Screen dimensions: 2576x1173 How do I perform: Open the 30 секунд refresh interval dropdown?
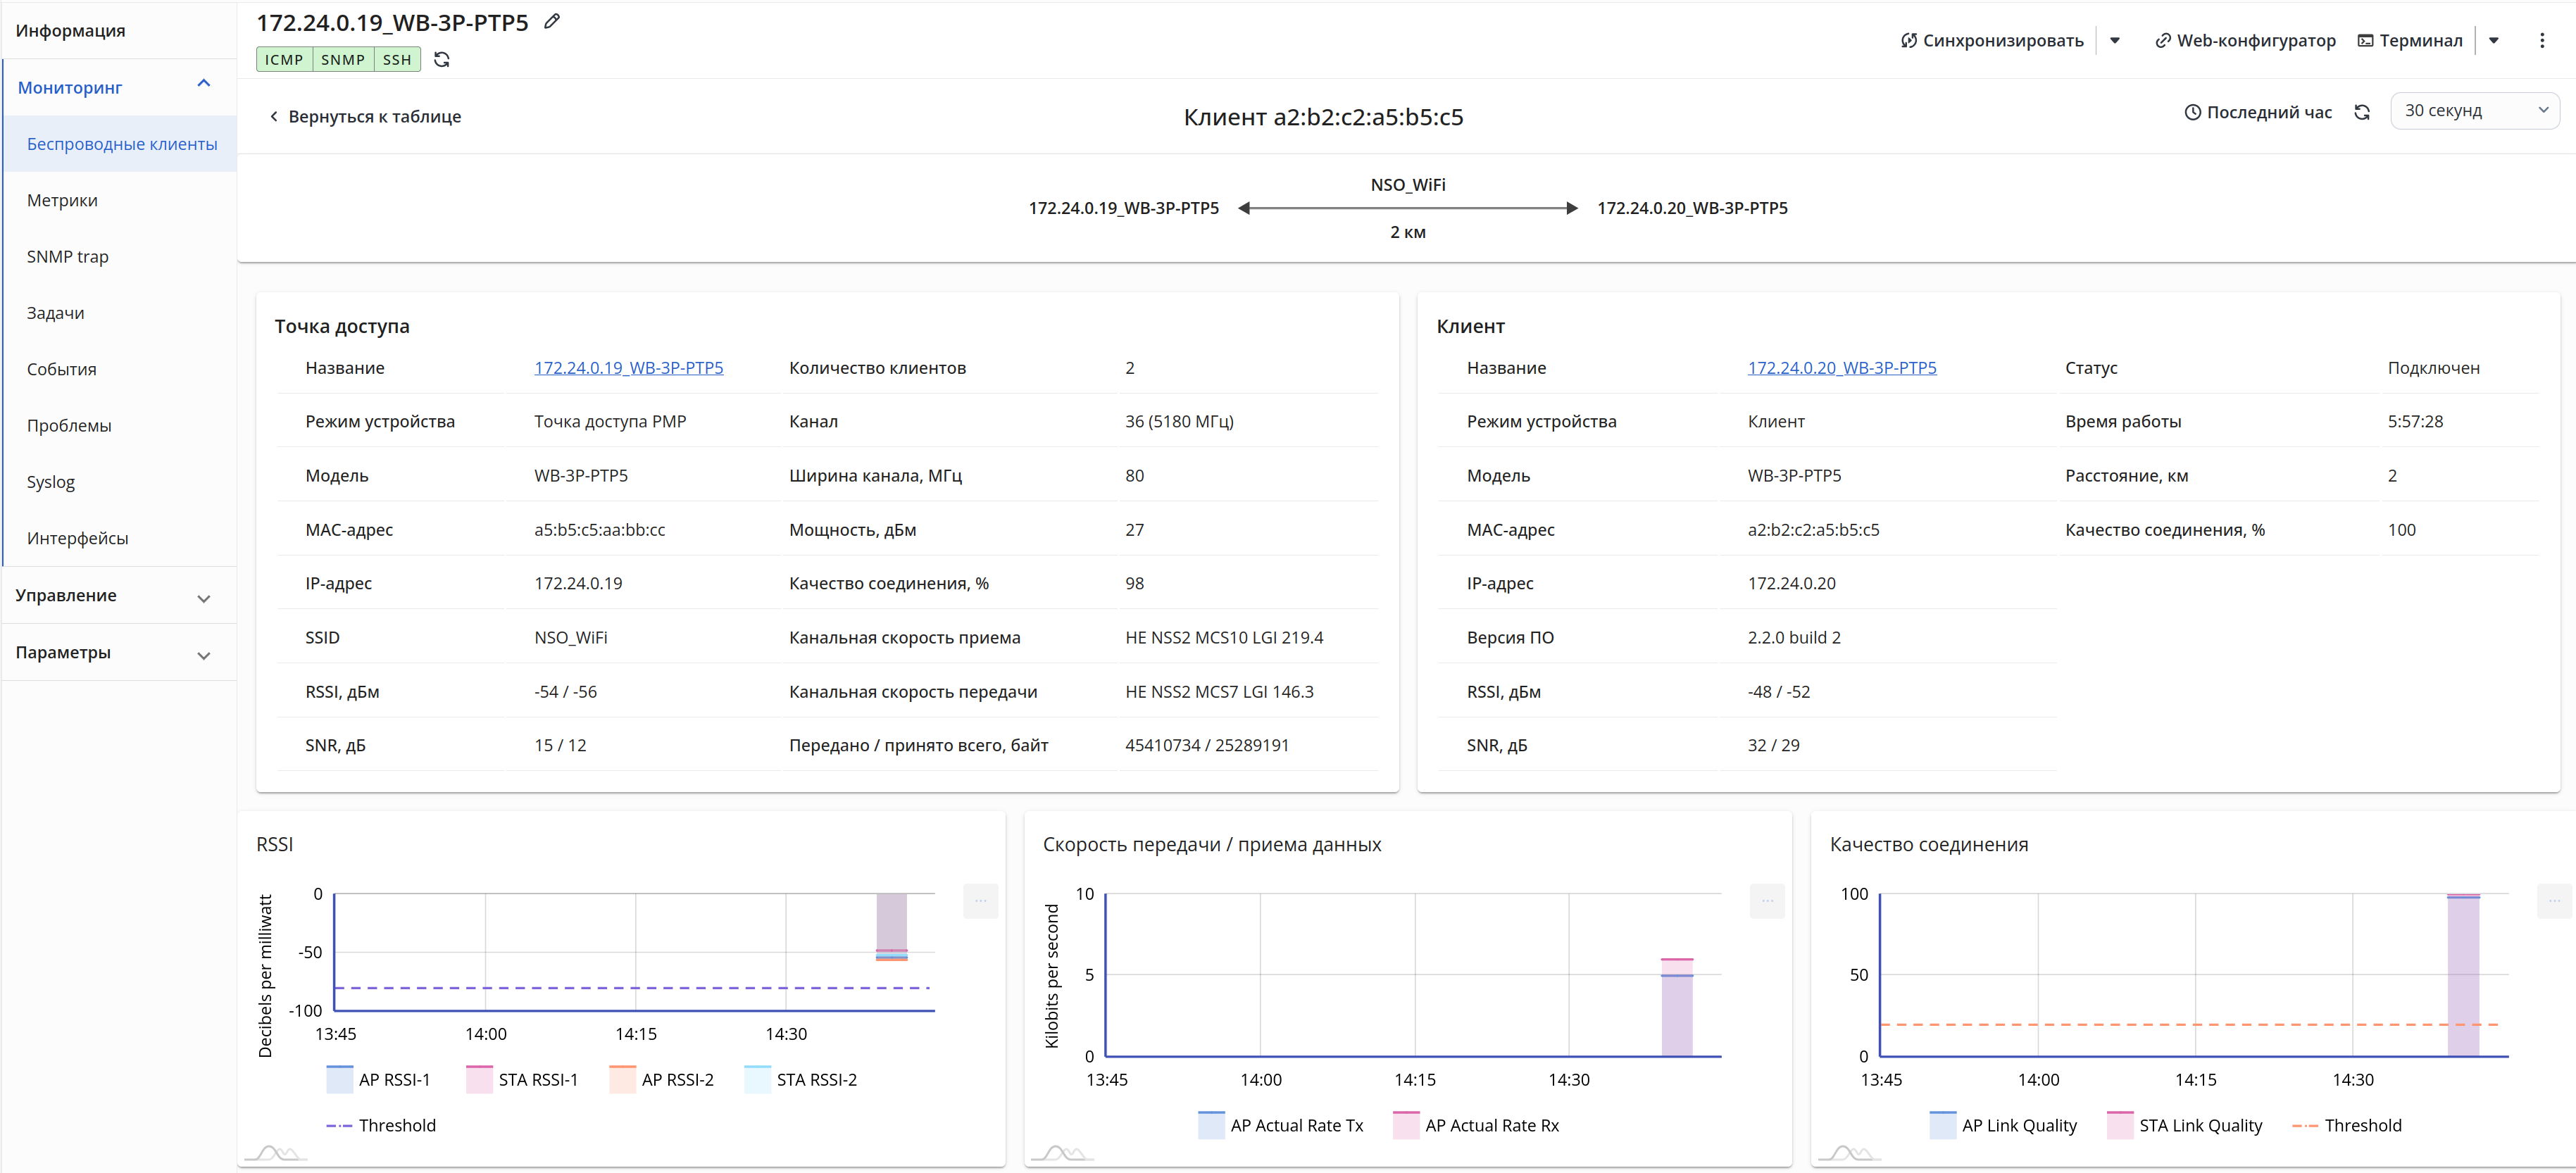pyautogui.click(x=2474, y=111)
